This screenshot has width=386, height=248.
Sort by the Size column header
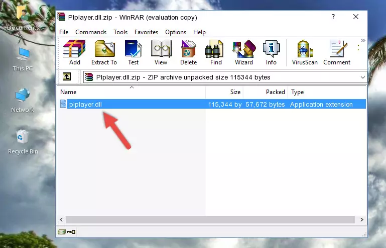(x=224, y=92)
